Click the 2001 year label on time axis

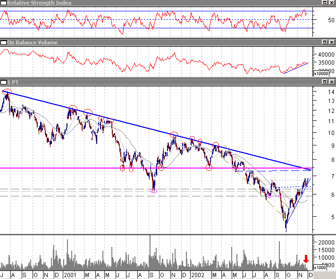click(70, 275)
